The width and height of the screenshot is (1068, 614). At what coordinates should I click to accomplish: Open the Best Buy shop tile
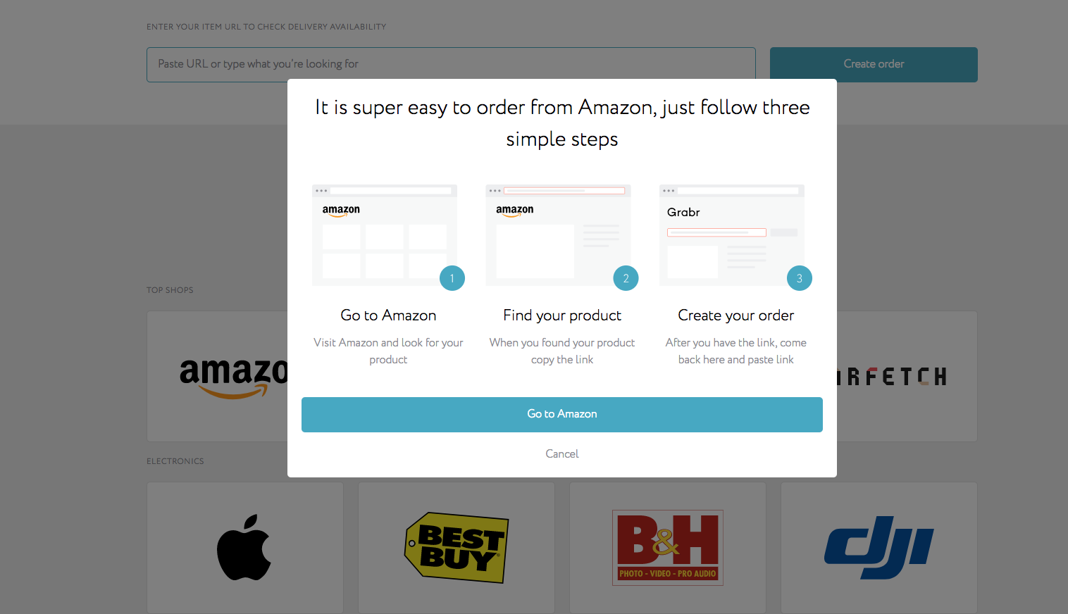pos(457,547)
